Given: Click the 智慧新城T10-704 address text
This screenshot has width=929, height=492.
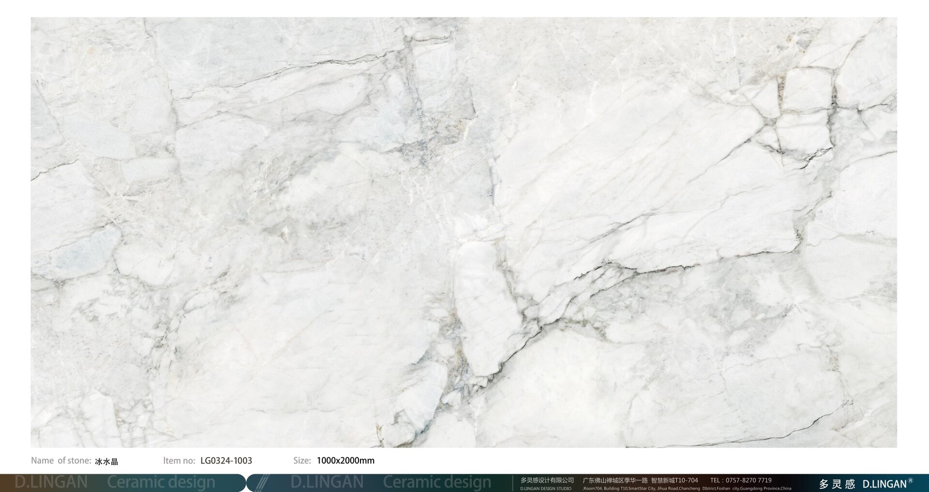Looking at the screenshot, I should pyautogui.click(x=674, y=480).
